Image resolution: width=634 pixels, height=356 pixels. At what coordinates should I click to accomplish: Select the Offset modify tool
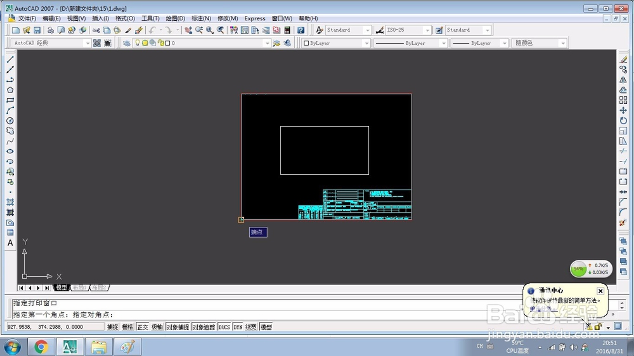point(623,90)
